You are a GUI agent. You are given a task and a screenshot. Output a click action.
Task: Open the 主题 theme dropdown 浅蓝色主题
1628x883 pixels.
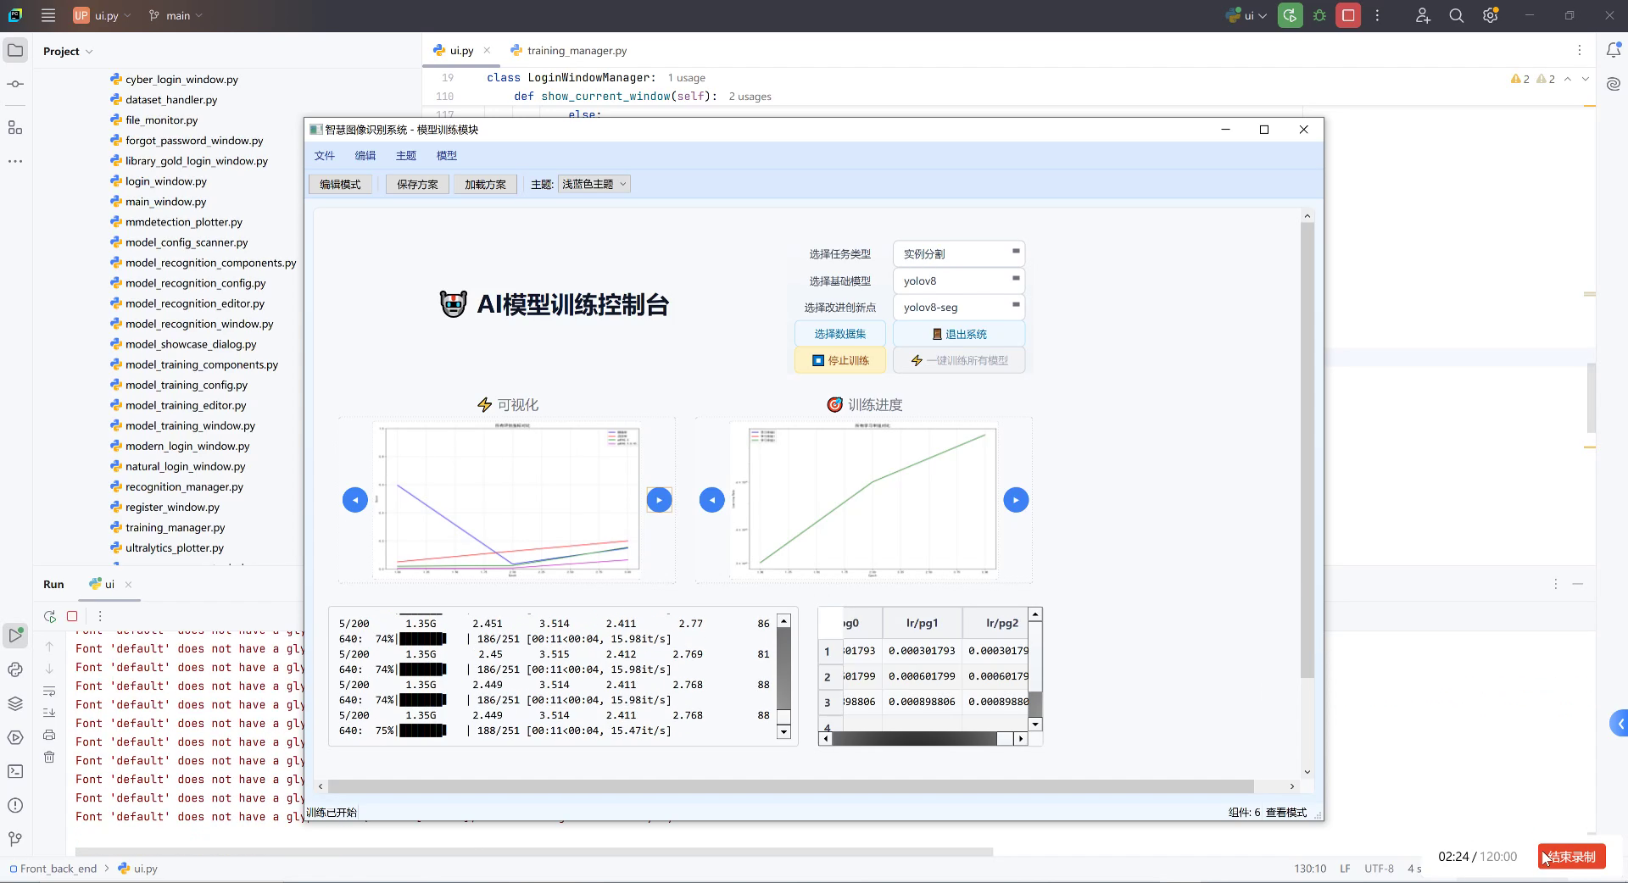594,184
